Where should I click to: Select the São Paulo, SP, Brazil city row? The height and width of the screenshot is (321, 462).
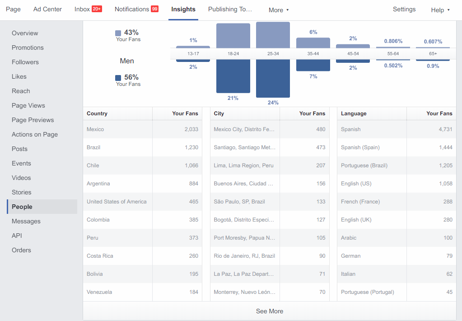click(269, 202)
